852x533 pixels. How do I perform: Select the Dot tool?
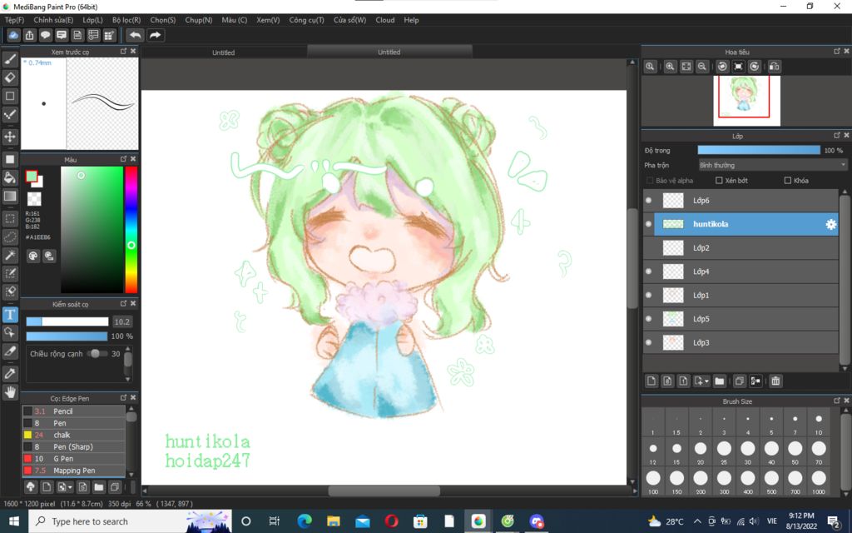pos(10,114)
